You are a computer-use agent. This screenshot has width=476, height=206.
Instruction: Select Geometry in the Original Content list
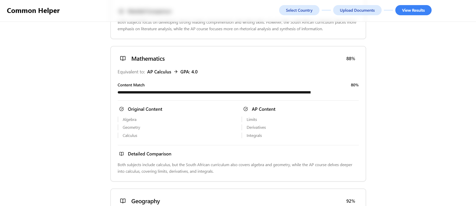(131, 128)
